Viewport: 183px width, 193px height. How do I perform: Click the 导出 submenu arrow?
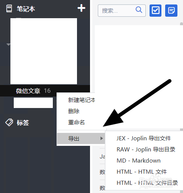coord(102,138)
